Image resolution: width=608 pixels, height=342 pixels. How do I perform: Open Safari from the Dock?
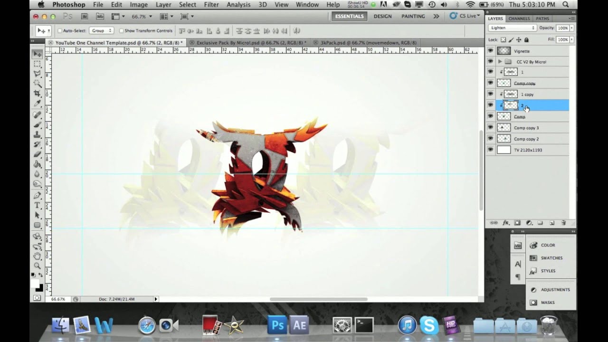[147, 325]
